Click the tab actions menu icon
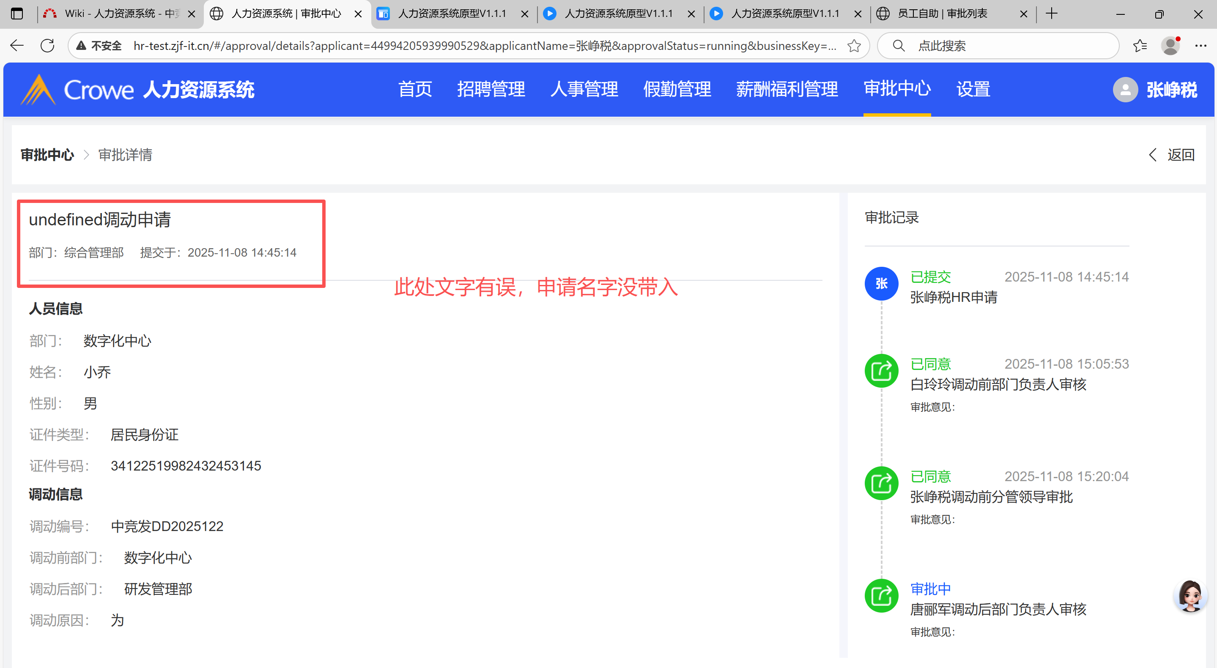This screenshot has width=1217, height=668. tap(17, 14)
